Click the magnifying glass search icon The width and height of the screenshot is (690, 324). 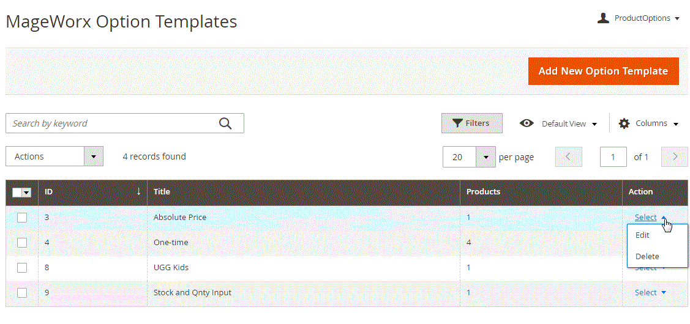[225, 123]
